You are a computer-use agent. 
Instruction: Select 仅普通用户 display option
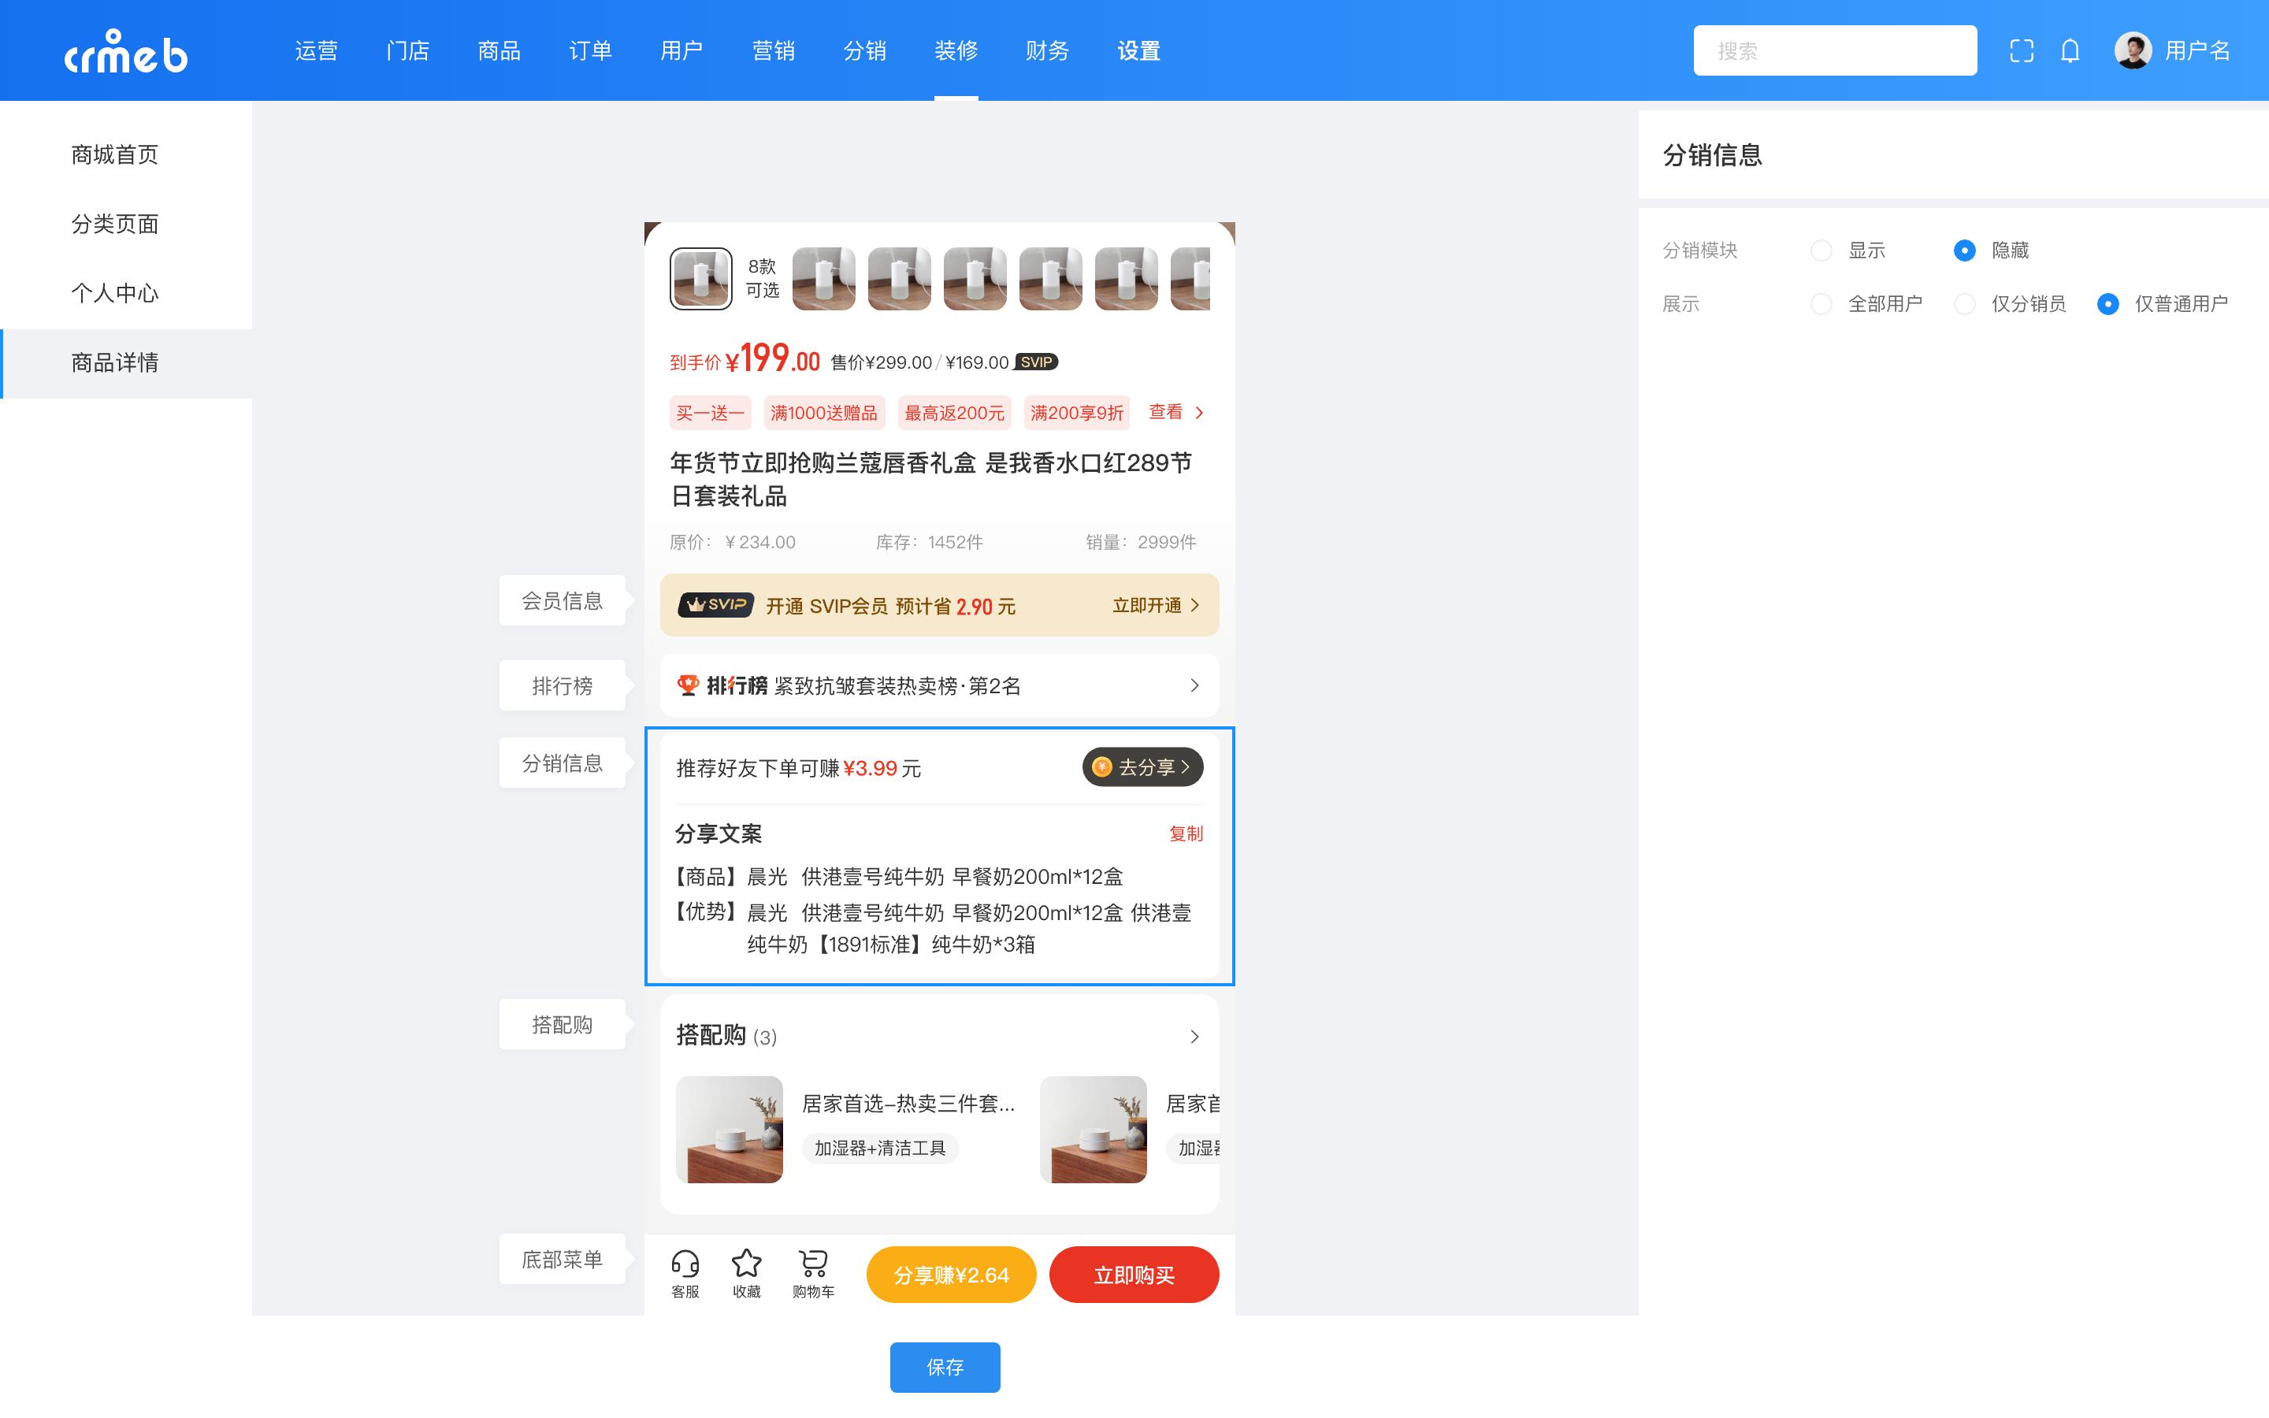pyautogui.click(x=2107, y=304)
